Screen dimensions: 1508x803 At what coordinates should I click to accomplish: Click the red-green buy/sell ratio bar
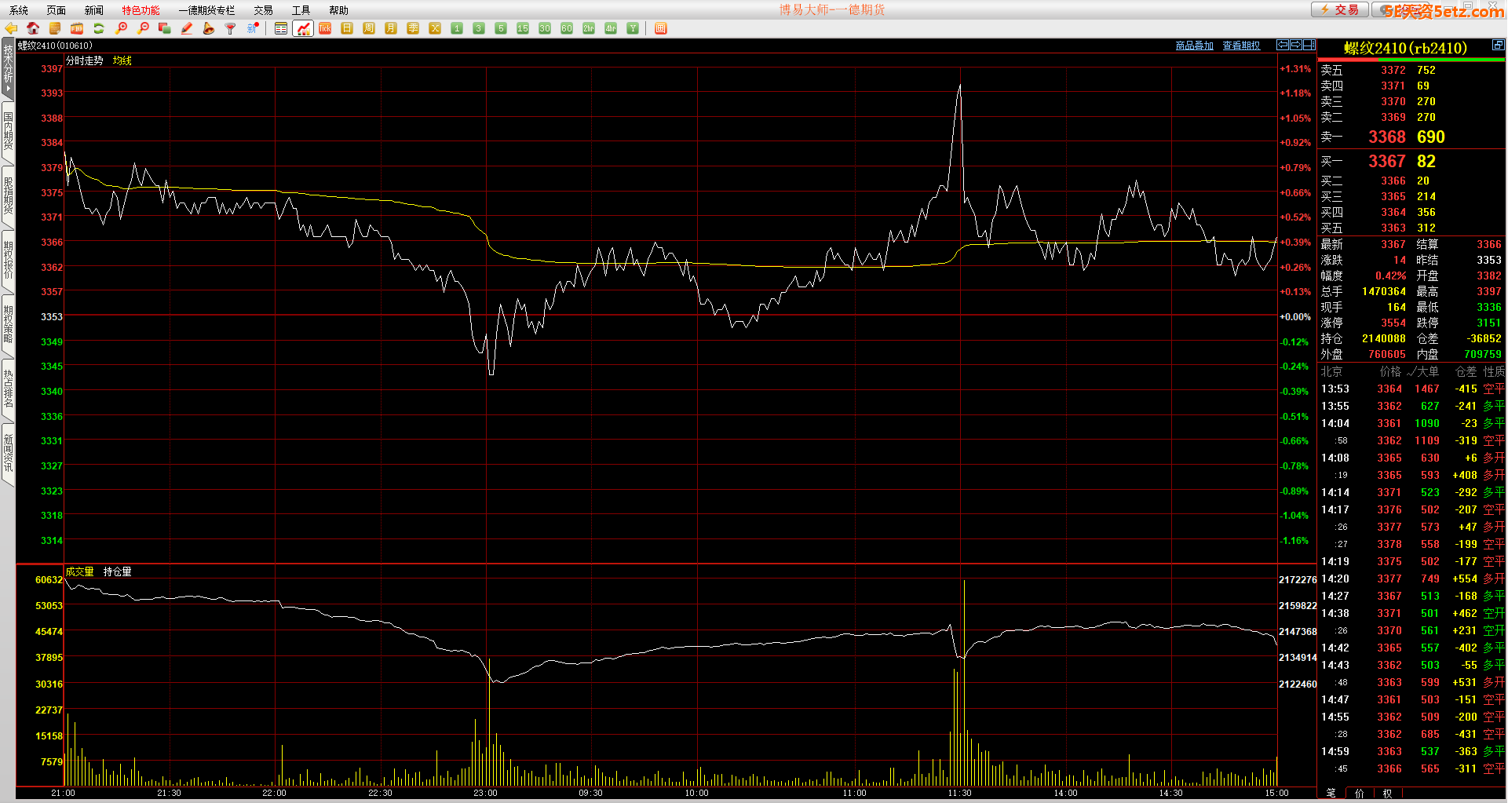[1411, 60]
